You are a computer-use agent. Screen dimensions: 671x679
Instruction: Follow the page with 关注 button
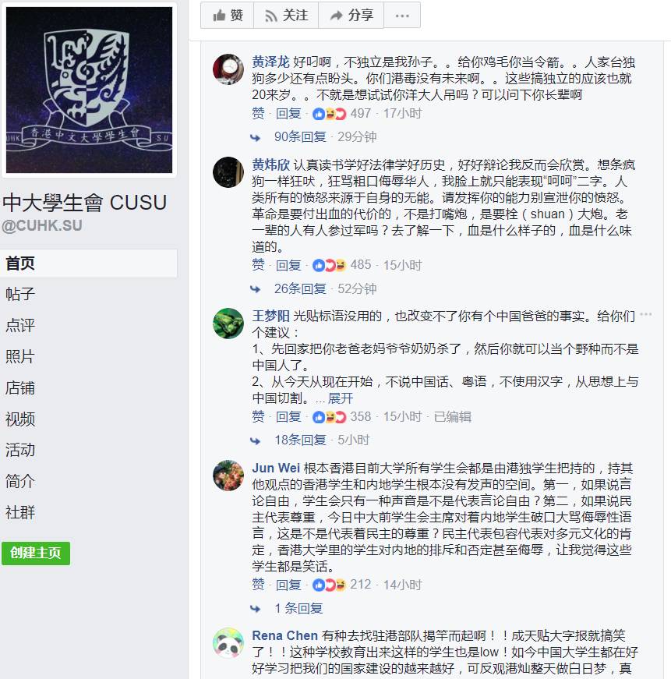[286, 16]
